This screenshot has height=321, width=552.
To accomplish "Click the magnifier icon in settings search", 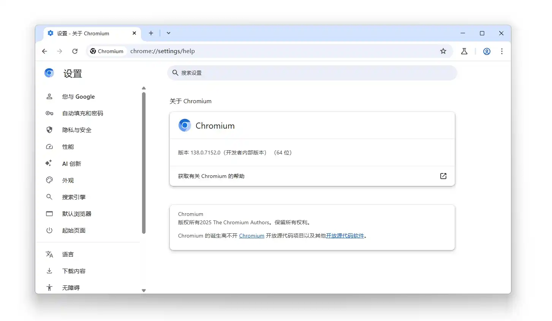I will 175,73.
